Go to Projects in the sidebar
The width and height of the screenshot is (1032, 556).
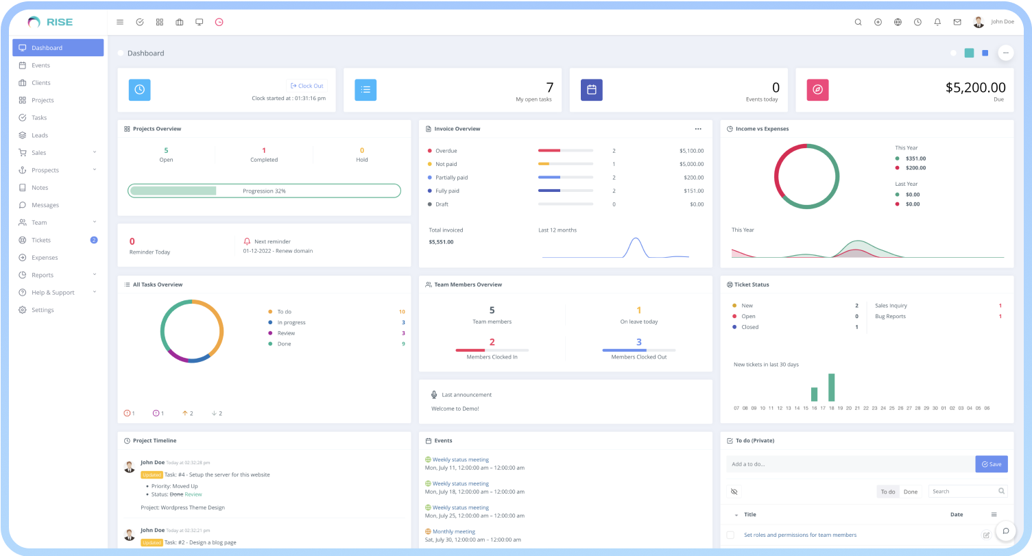[x=43, y=100]
